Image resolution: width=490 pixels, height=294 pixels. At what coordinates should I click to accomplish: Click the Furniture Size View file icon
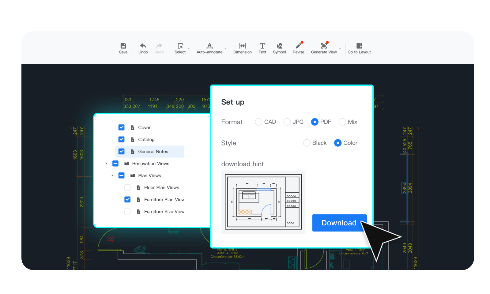[x=139, y=212]
